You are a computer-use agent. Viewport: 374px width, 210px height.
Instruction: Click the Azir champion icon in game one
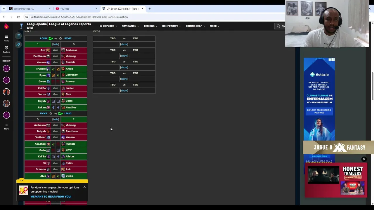click(48, 50)
